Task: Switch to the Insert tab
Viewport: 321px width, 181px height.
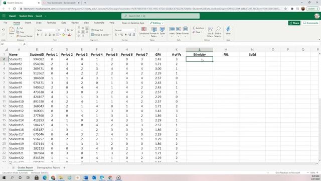Action: point(28,23)
